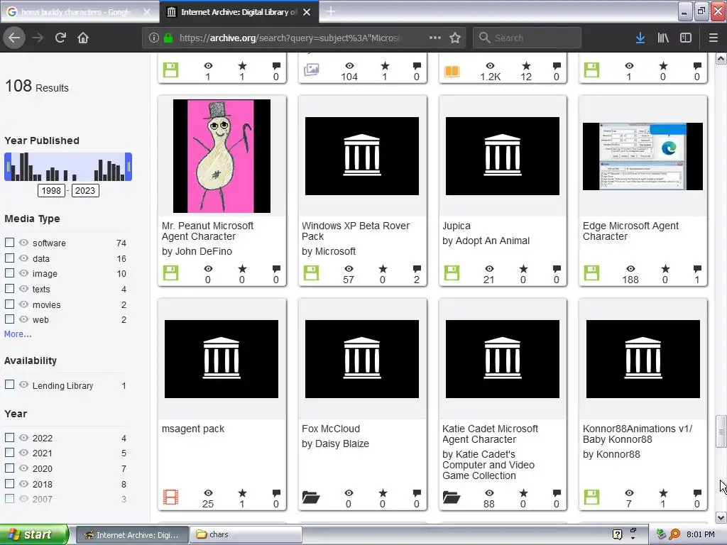Click the page scrollbar down arrow
The height and width of the screenshot is (545, 727).
click(x=721, y=517)
